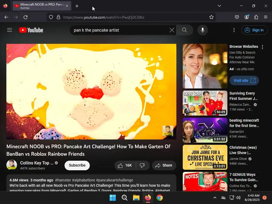Play the 50:09 new job thumbnail

[205, 103]
